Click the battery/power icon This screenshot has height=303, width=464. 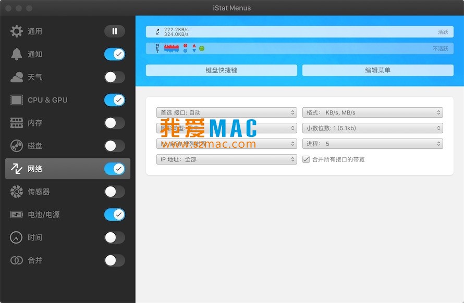pyautogui.click(x=17, y=214)
